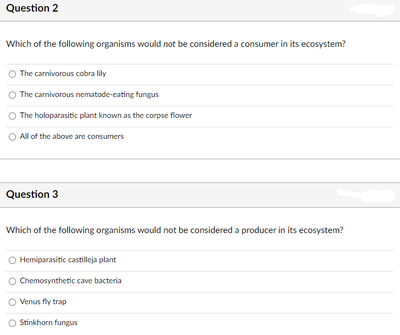Click the question text about consumers

176,44
